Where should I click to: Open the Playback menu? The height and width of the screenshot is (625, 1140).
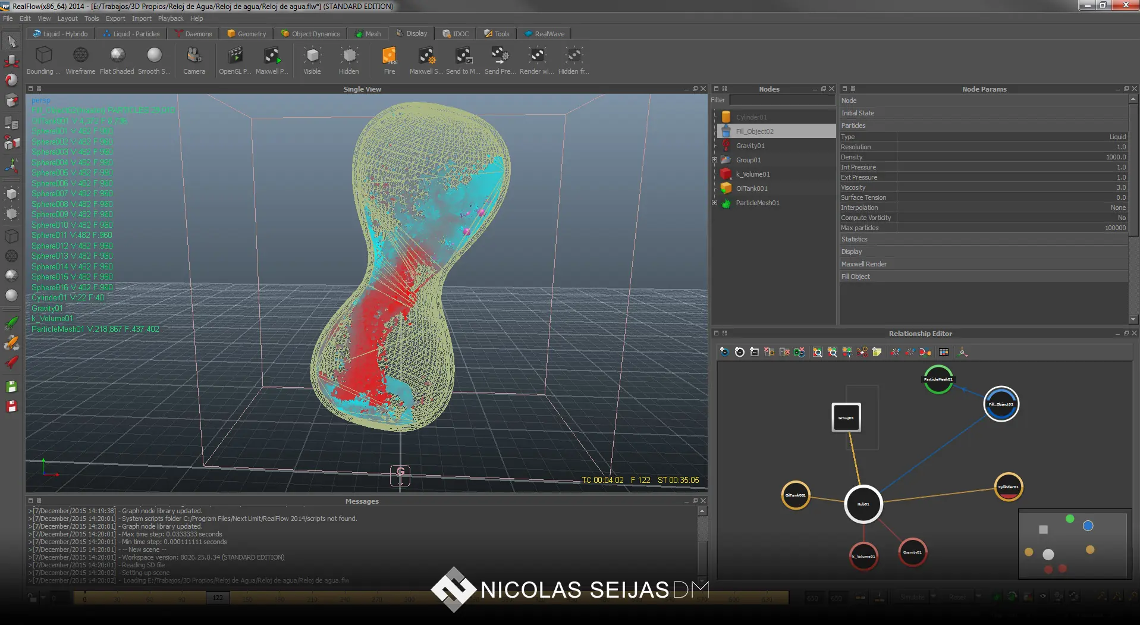(171, 18)
